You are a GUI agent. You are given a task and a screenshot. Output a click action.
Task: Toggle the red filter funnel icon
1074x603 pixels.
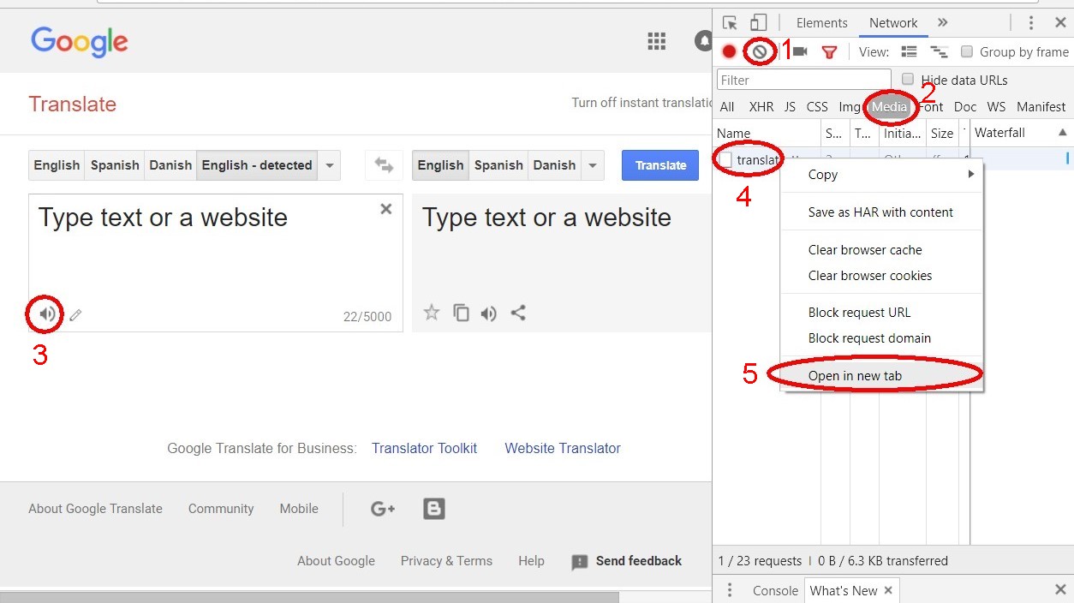pos(829,52)
